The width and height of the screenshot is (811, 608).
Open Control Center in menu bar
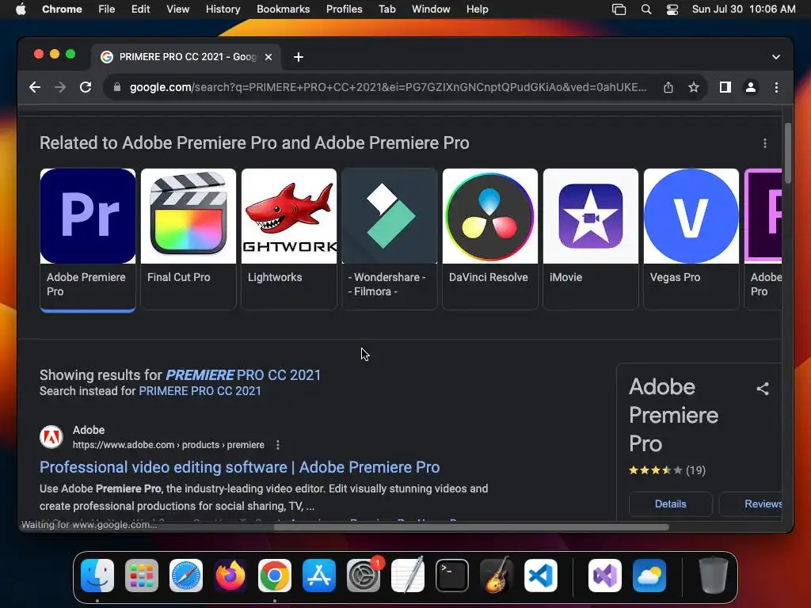pos(672,9)
